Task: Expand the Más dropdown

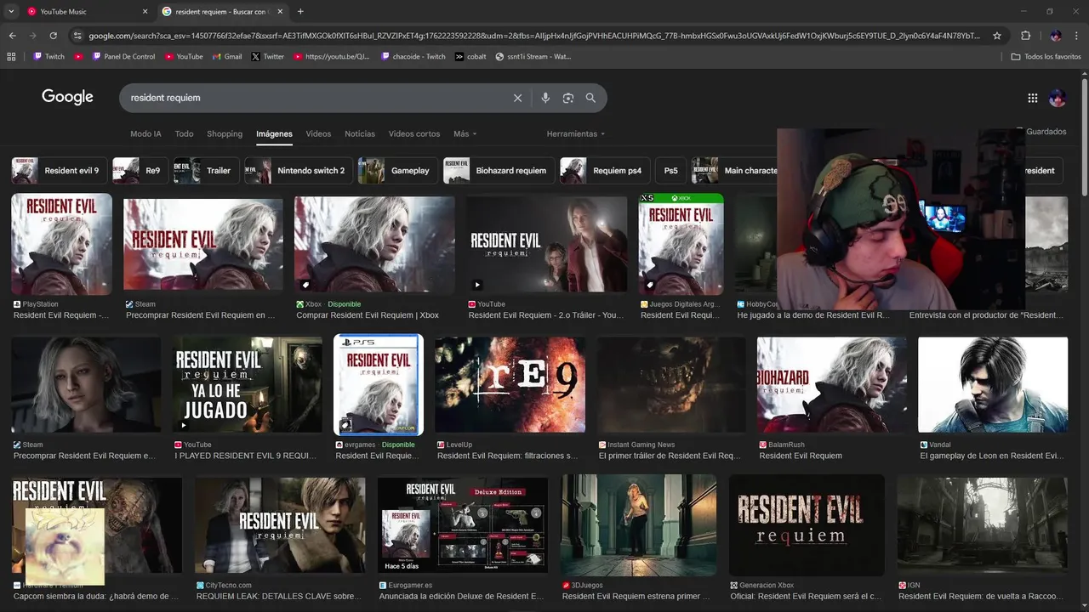Action: [x=465, y=133]
